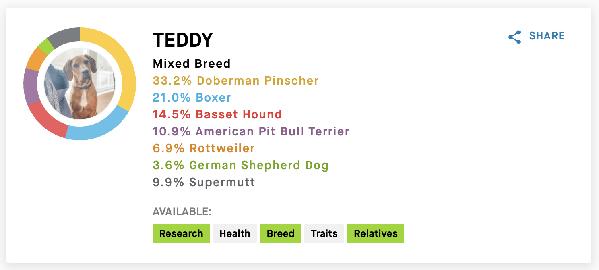Open the gray Traits tag
599x270 pixels.
click(x=324, y=234)
